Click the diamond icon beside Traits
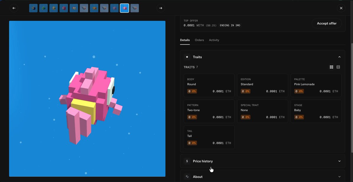 point(187,57)
